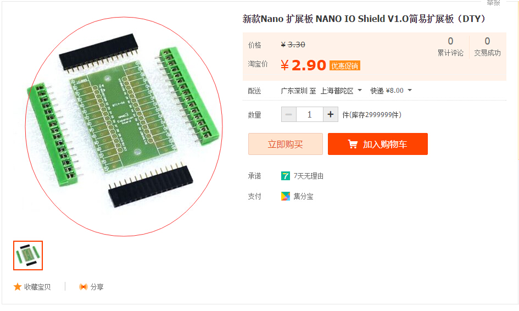Open the 累计评论 review count
Image resolution: width=519 pixels, height=311 pixels.
pyautogui.click(x=450, y=47)
